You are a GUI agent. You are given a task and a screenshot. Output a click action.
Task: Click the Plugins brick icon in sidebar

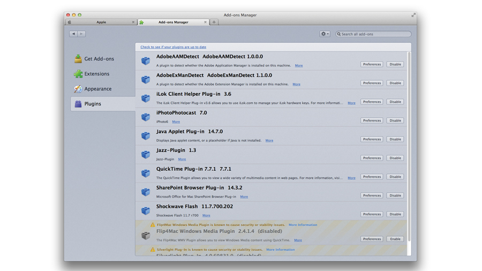[x=78, y=104]
